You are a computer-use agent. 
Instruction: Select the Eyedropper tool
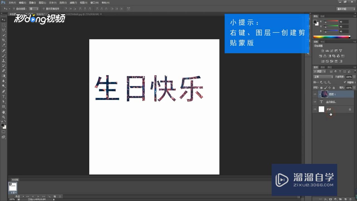coord(4,45)
